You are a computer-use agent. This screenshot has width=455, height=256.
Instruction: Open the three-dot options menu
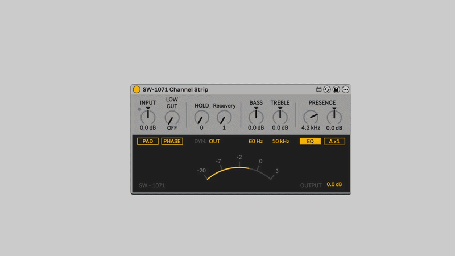[345, 89]
